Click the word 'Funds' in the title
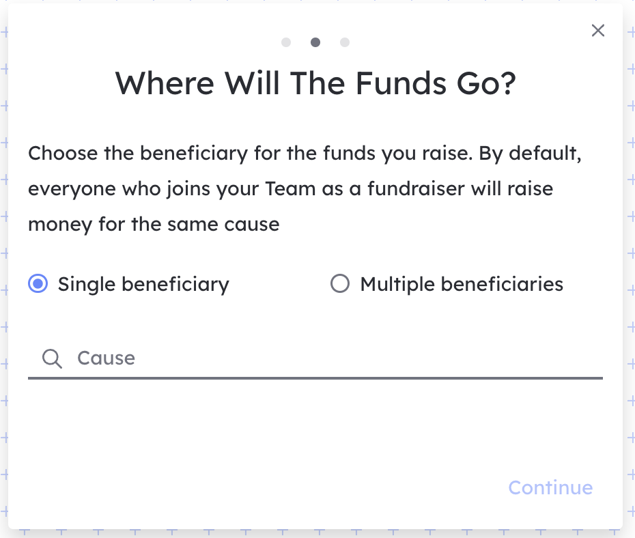The image size is (635, 538). [x=401, y=83]
